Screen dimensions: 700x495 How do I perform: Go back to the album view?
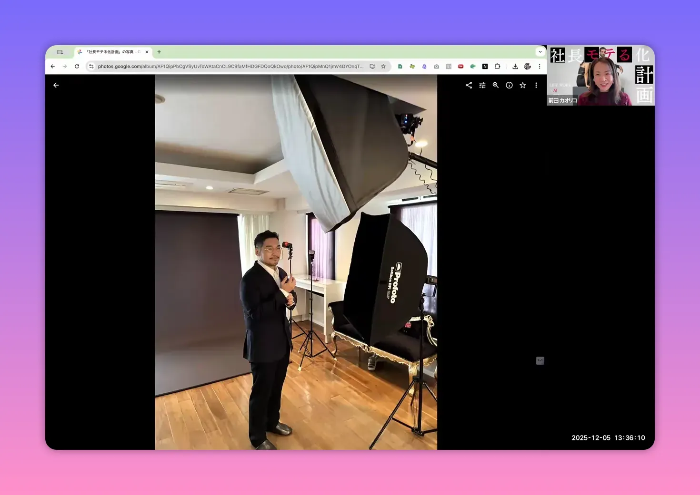click(56, 85)
